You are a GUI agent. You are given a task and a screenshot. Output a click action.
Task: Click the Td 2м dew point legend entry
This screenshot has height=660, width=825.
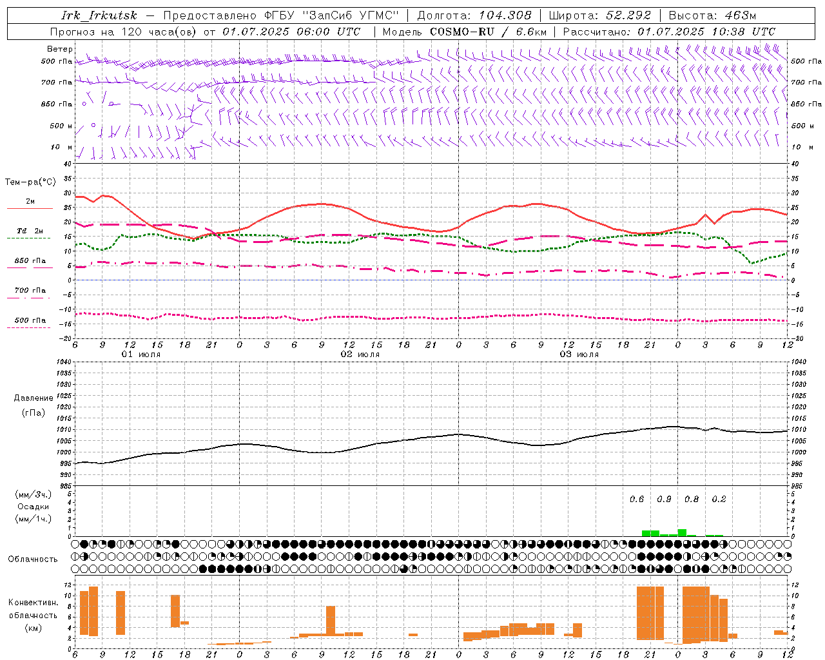tap(30, 231)
